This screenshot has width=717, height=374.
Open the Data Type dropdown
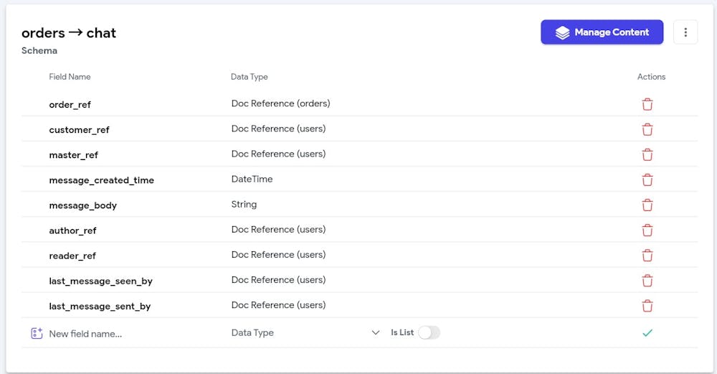[301, 333]
